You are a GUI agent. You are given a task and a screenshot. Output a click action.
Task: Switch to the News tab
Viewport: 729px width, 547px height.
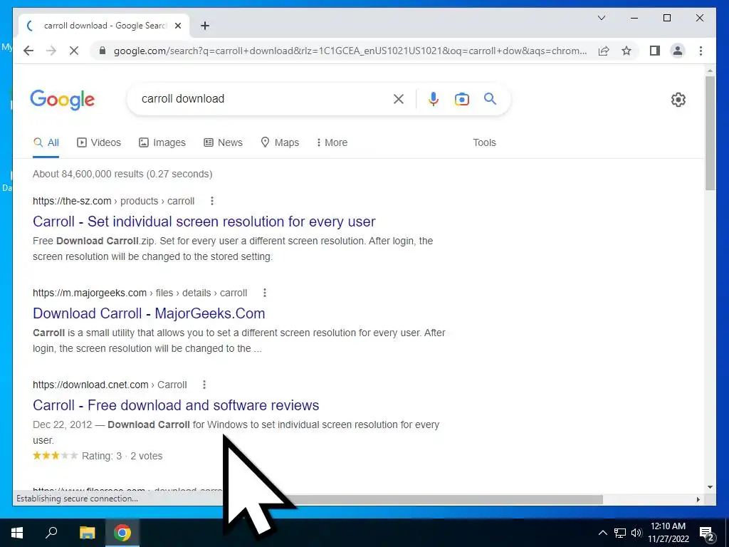[x=223, y=142]
